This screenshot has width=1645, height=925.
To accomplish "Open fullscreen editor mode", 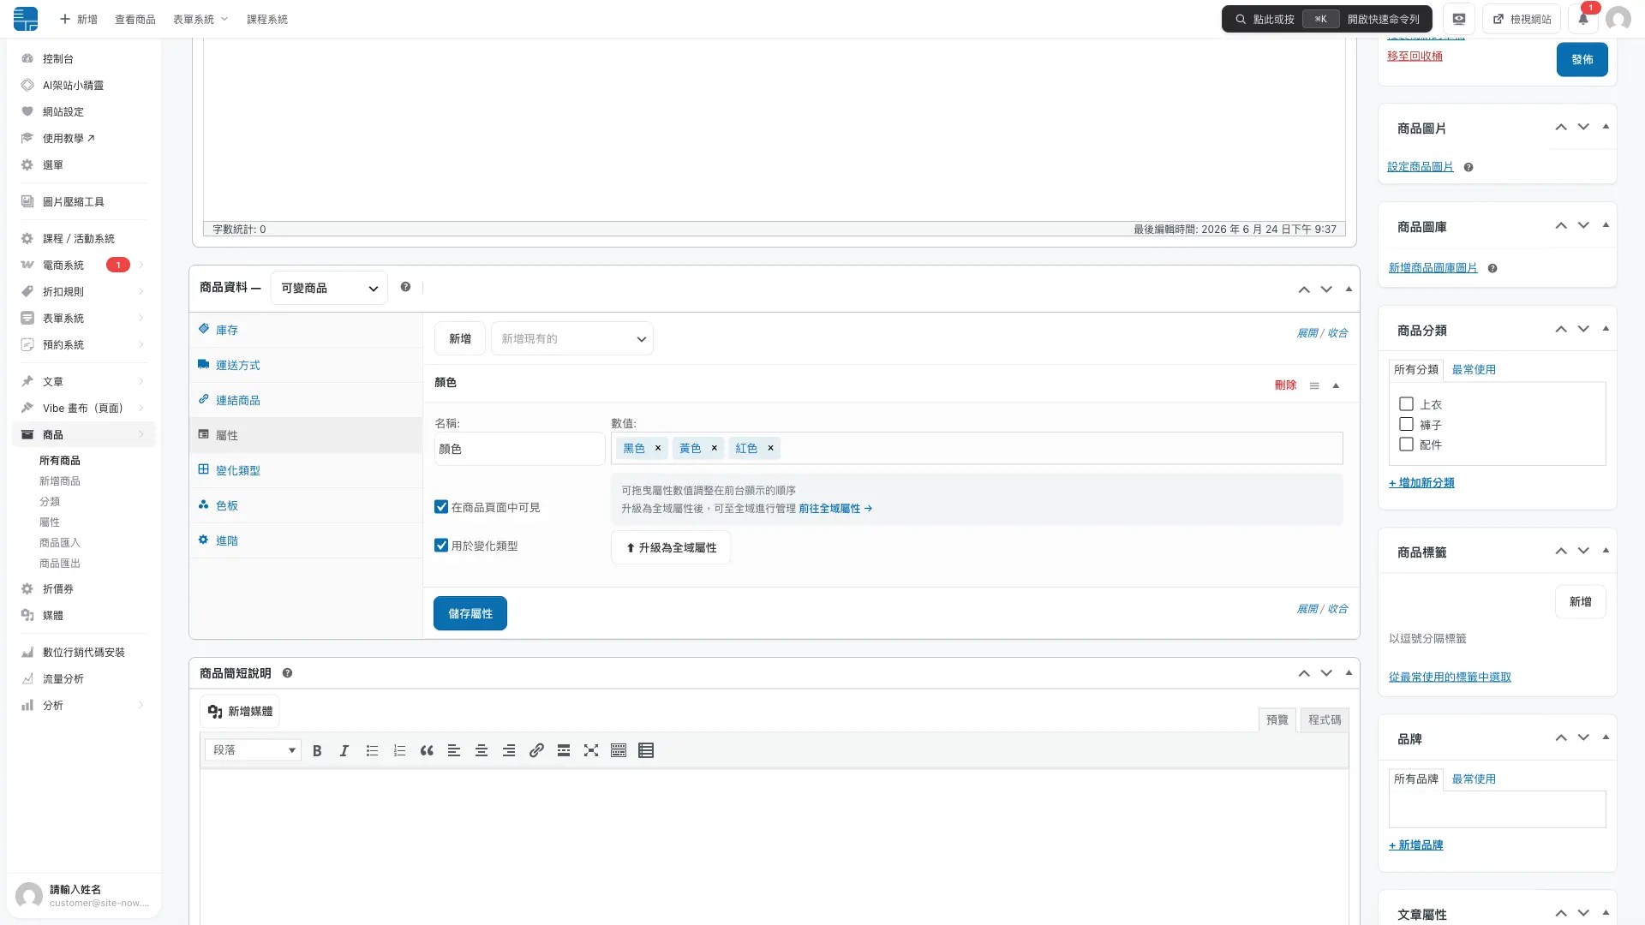I will tap(591, 751).
